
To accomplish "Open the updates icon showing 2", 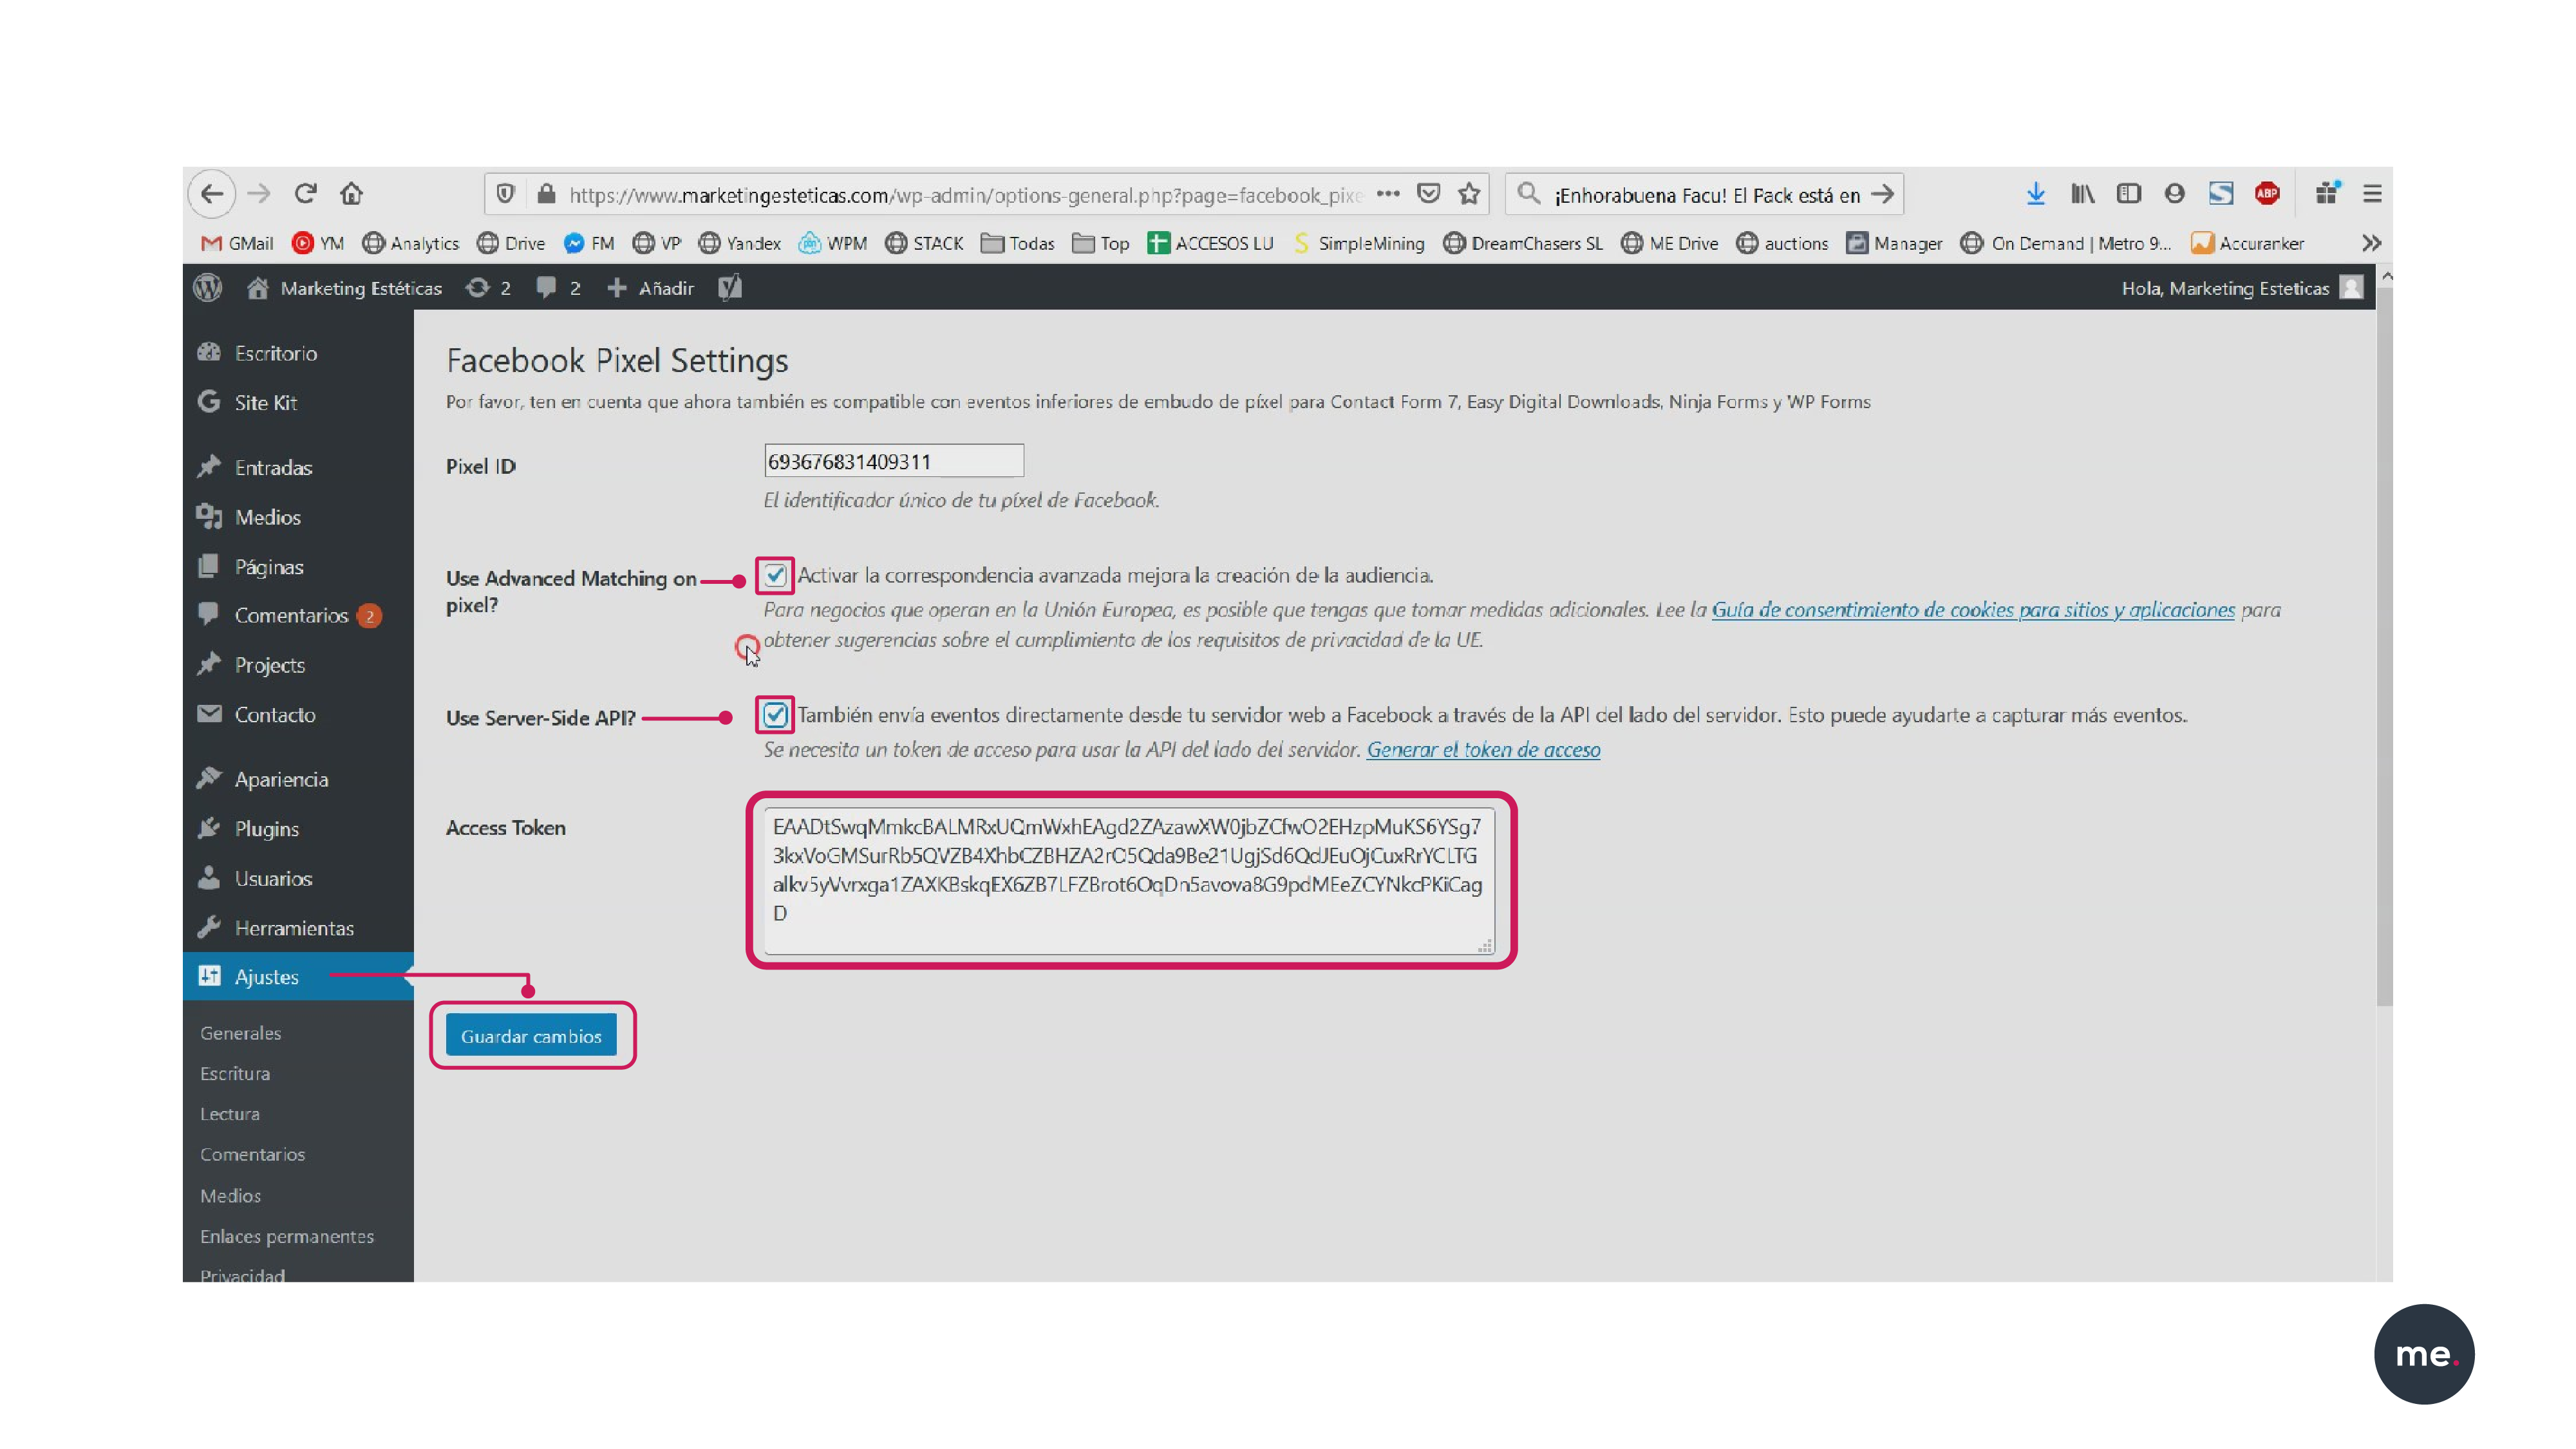I will (488, 288).
